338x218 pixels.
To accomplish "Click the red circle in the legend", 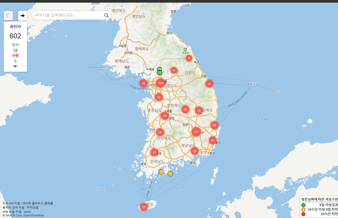I will (303, 214).
